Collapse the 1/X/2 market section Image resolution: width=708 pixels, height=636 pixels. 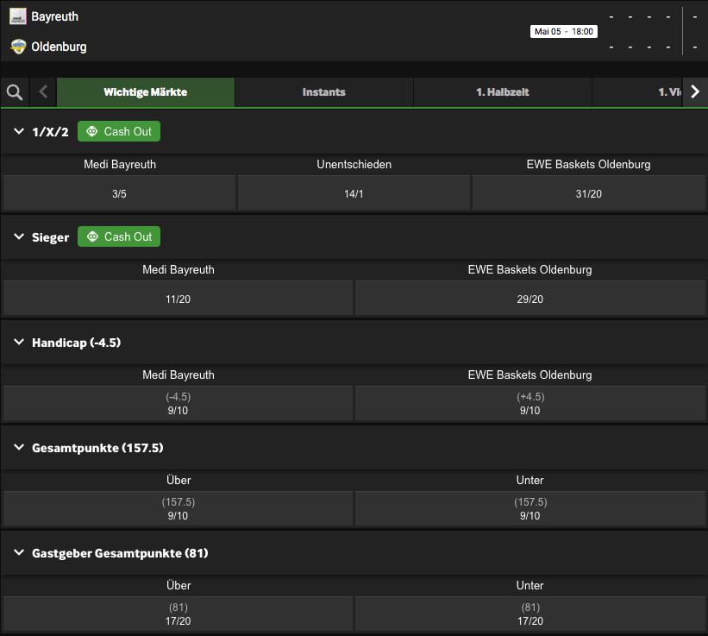[19, 131]
